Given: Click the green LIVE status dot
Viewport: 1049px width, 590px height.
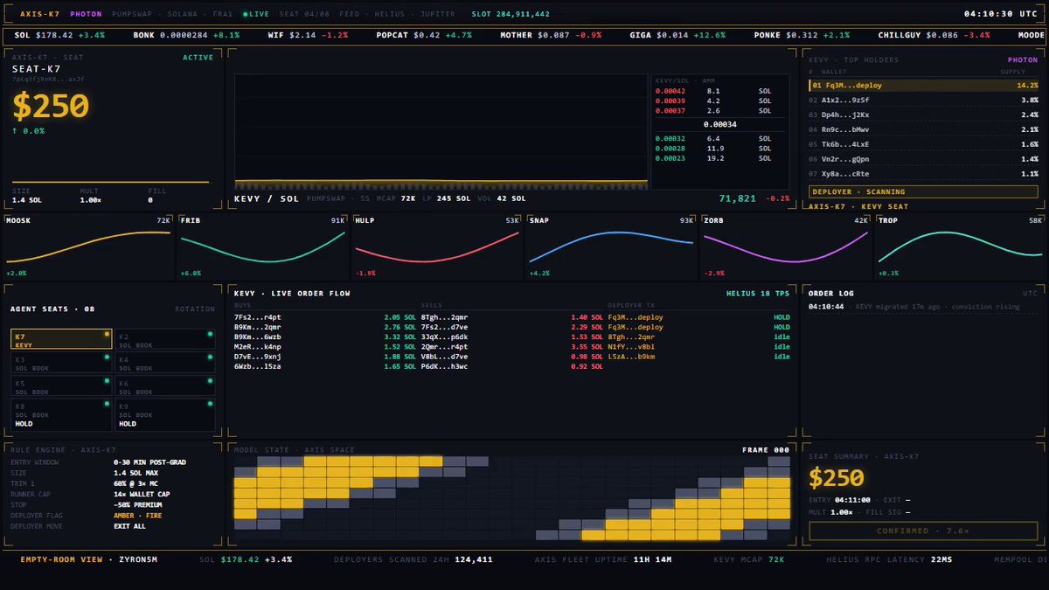Looking at the screenshot, I should coord(246,14).
